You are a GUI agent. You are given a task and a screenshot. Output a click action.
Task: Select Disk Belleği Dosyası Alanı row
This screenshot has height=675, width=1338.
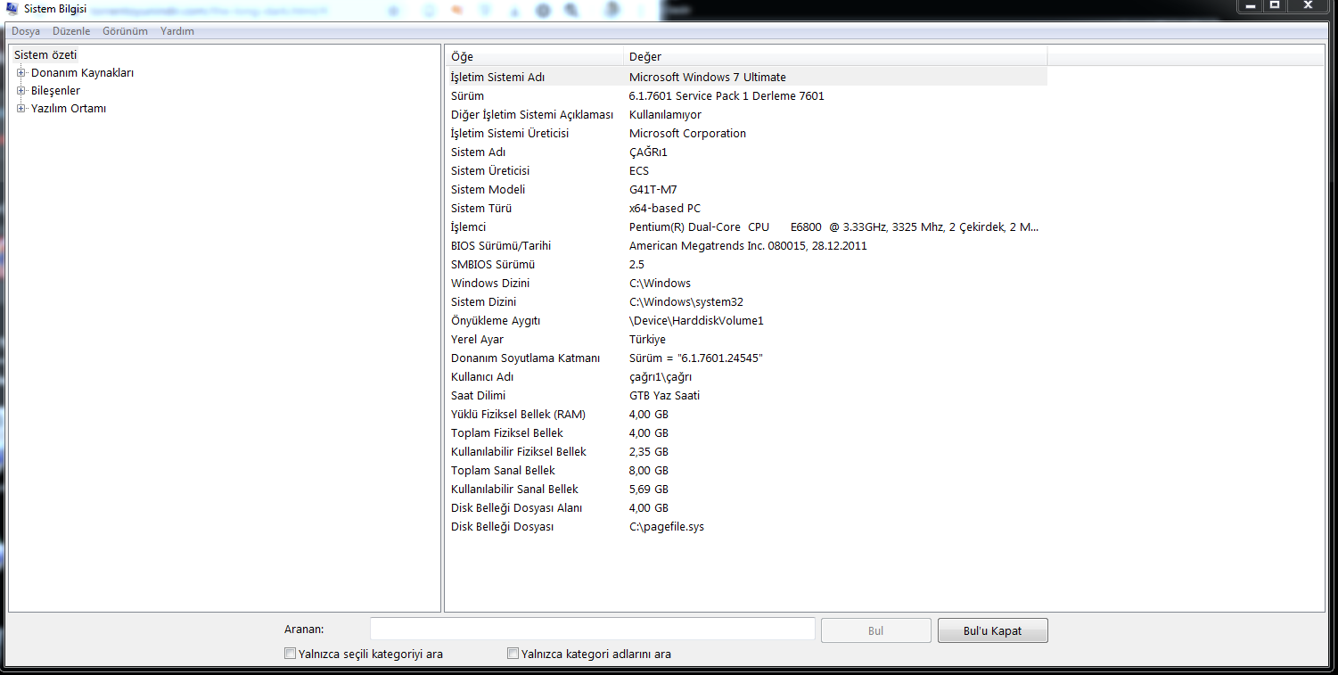tap(746, 508)
